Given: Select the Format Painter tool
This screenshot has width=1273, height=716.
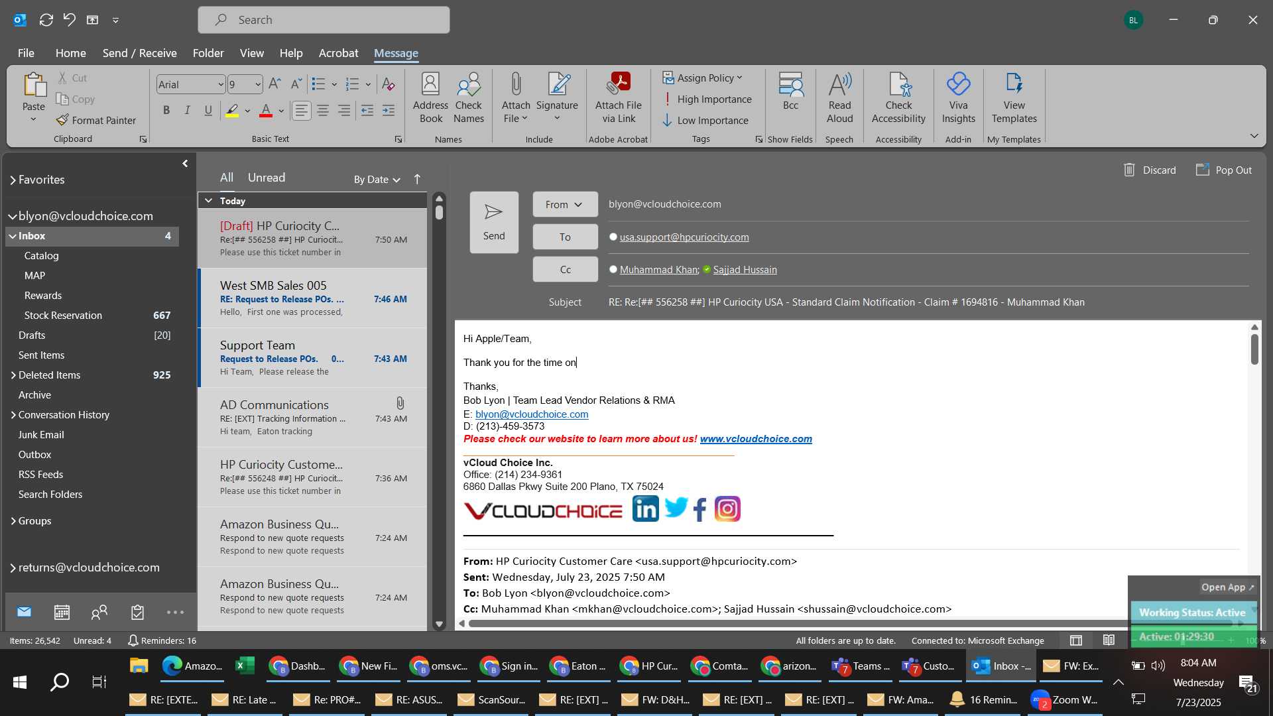Looking at the screenshot, I should (96, 120).
